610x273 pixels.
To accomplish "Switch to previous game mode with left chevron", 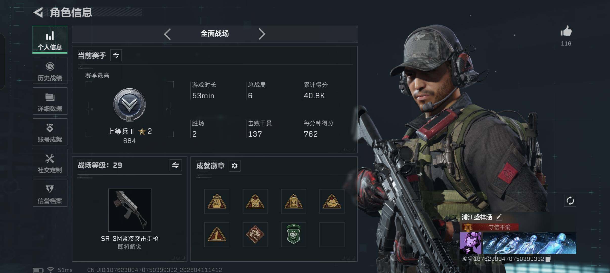I will point(167,34).
